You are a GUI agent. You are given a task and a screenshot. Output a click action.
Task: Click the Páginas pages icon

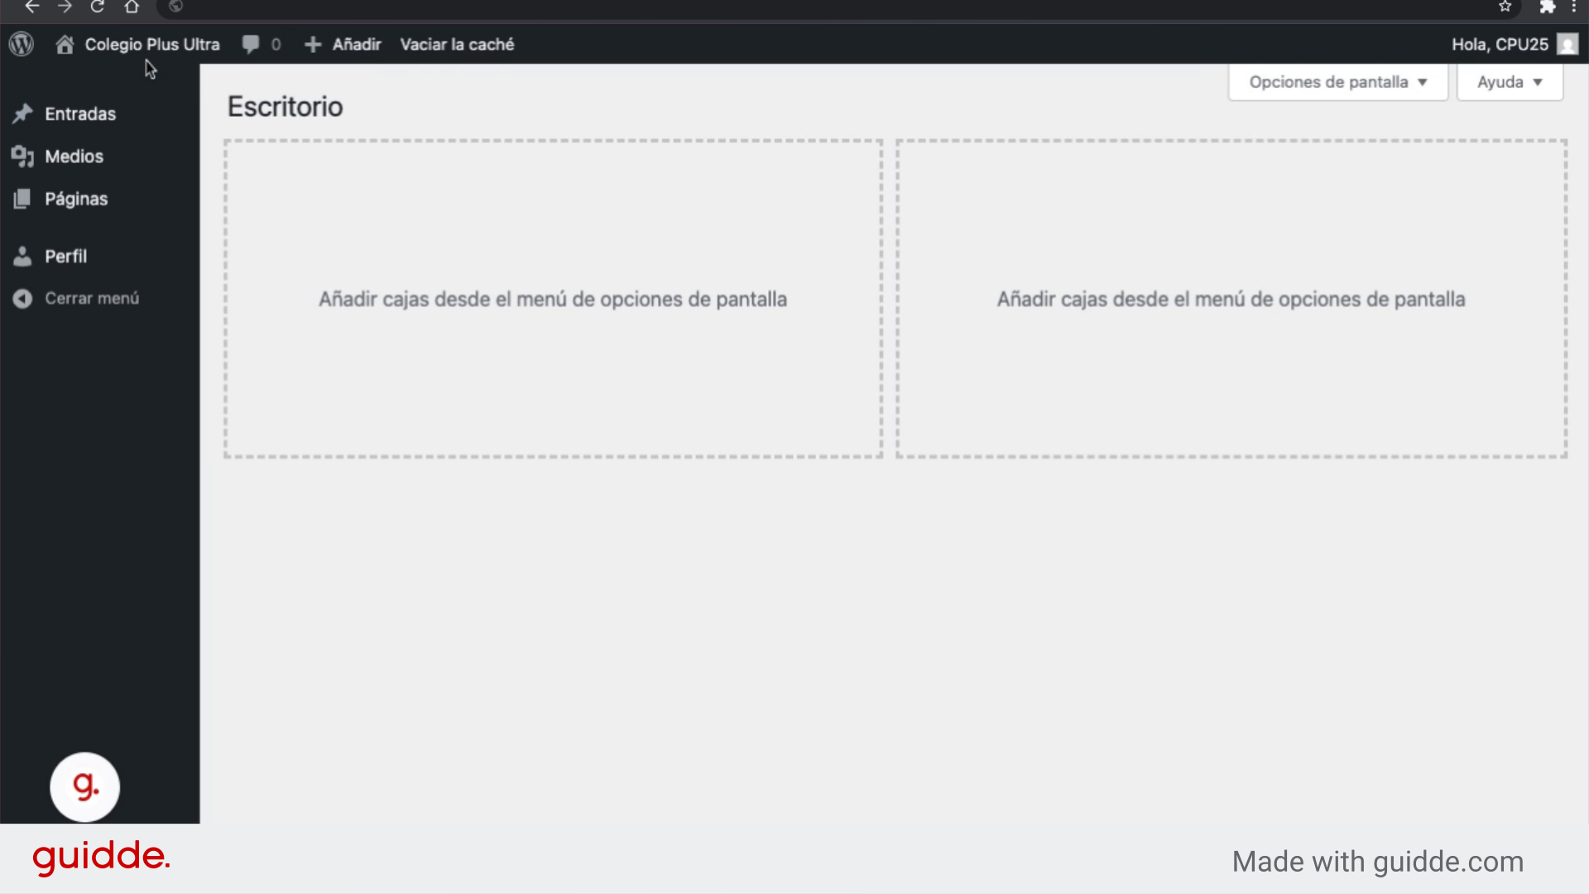click(22, 199)
